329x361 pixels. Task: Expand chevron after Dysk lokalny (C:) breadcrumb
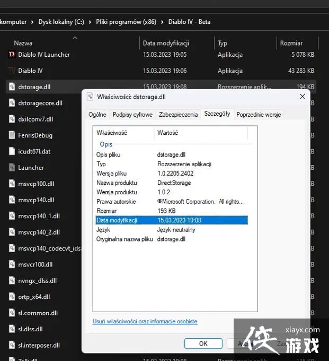(x=90, y=22)
